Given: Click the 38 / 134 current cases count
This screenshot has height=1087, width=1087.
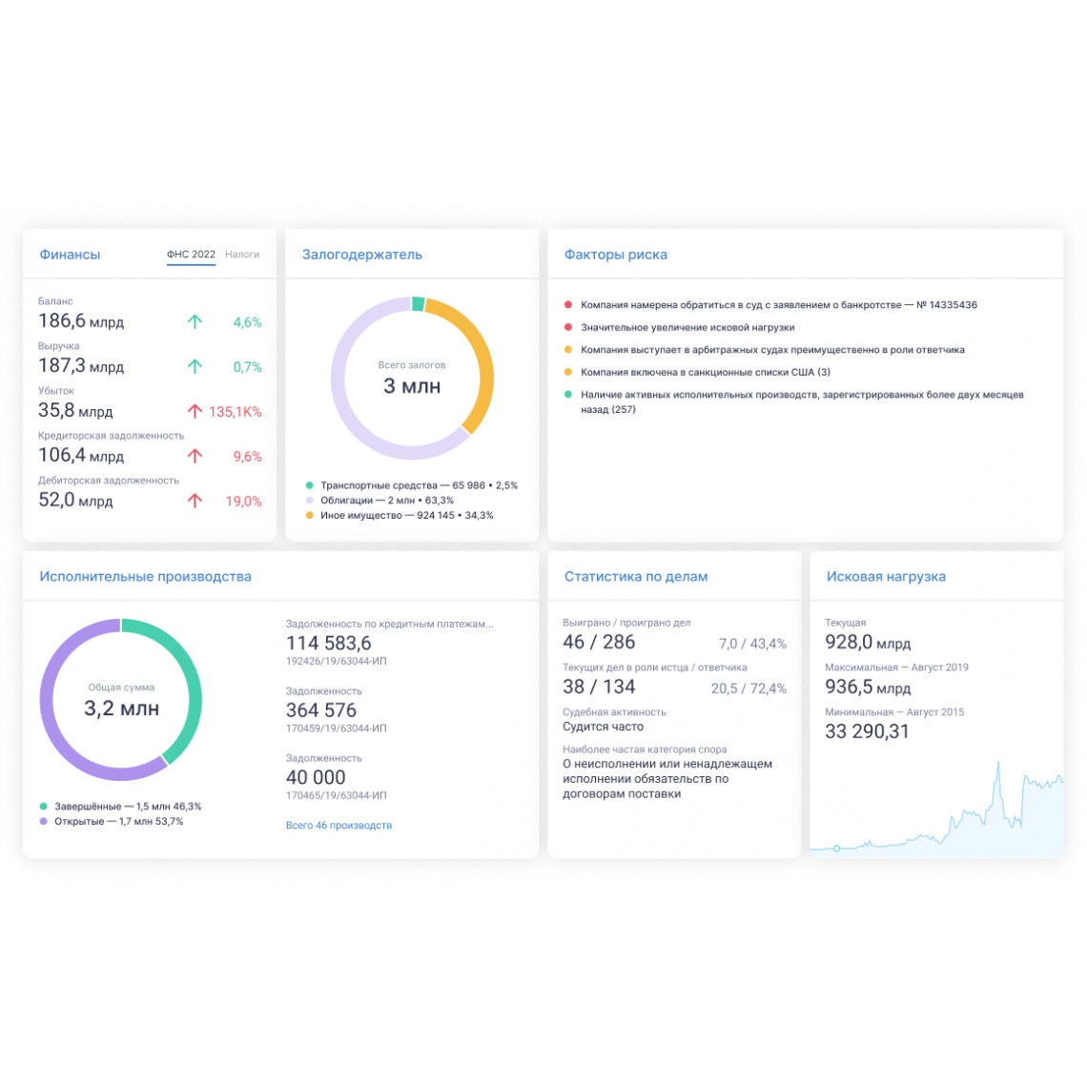Looking at the screenshot, I should 599,687.
